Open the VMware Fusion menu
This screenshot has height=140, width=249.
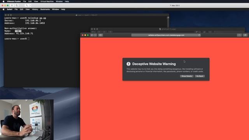click(x=14, y=2)
